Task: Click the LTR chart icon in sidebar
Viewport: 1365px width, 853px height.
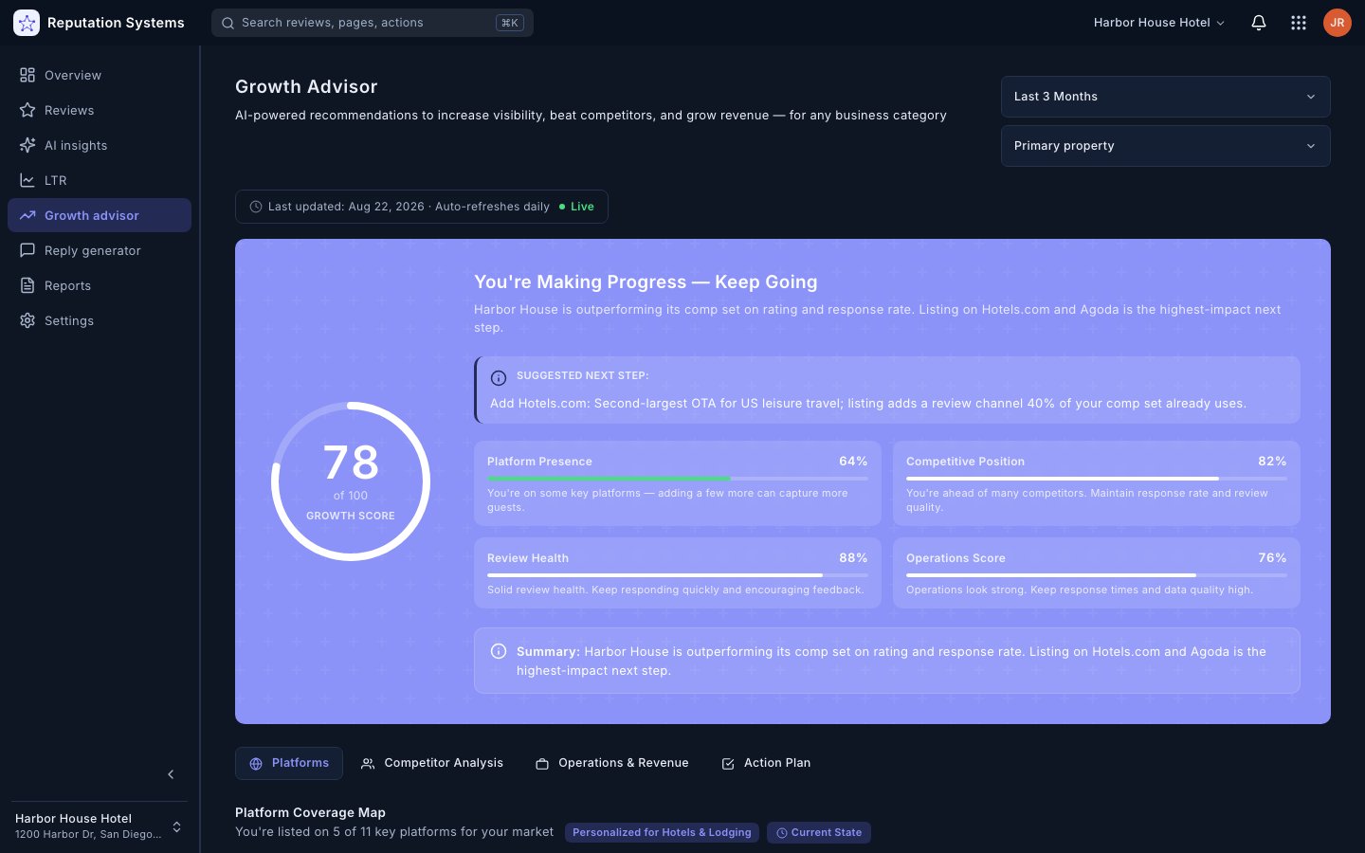Action: click(27, 180)
